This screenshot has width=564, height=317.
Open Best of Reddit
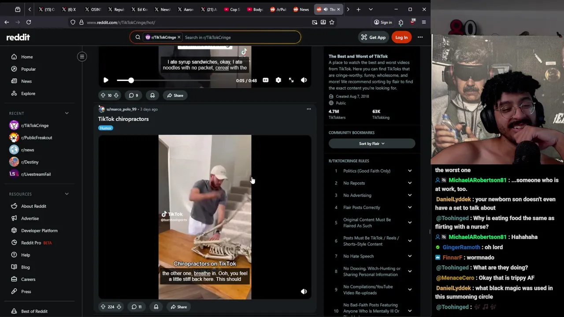(34, 311)
